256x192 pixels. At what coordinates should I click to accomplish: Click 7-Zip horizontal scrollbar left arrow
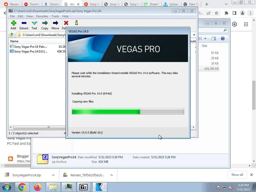pyautogui.click(x=11, y=127)
